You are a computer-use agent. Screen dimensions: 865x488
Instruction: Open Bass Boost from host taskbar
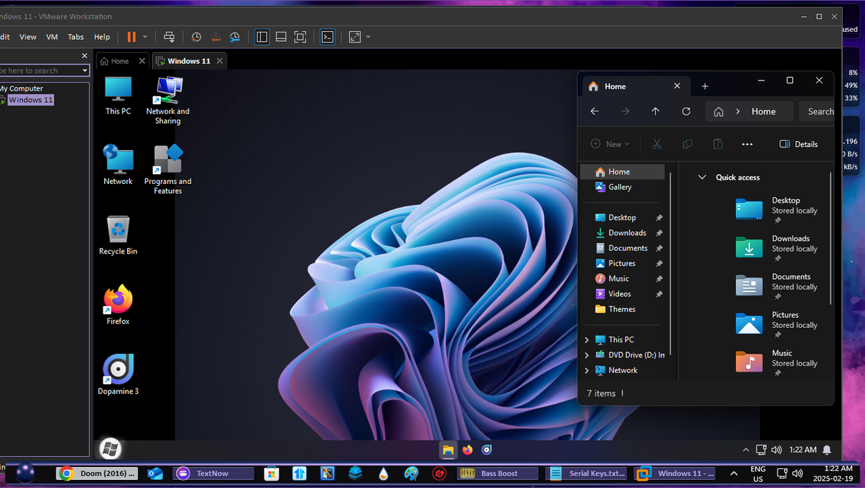[x=498, y=473]
